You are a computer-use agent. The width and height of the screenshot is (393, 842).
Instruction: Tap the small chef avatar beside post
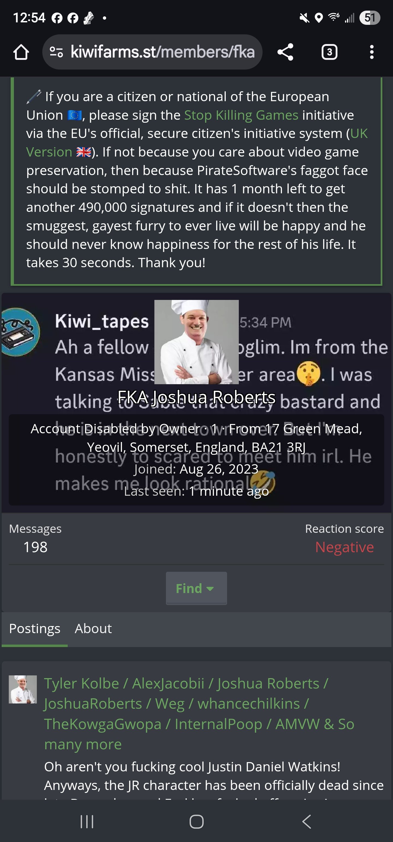(x=23, y=689)
